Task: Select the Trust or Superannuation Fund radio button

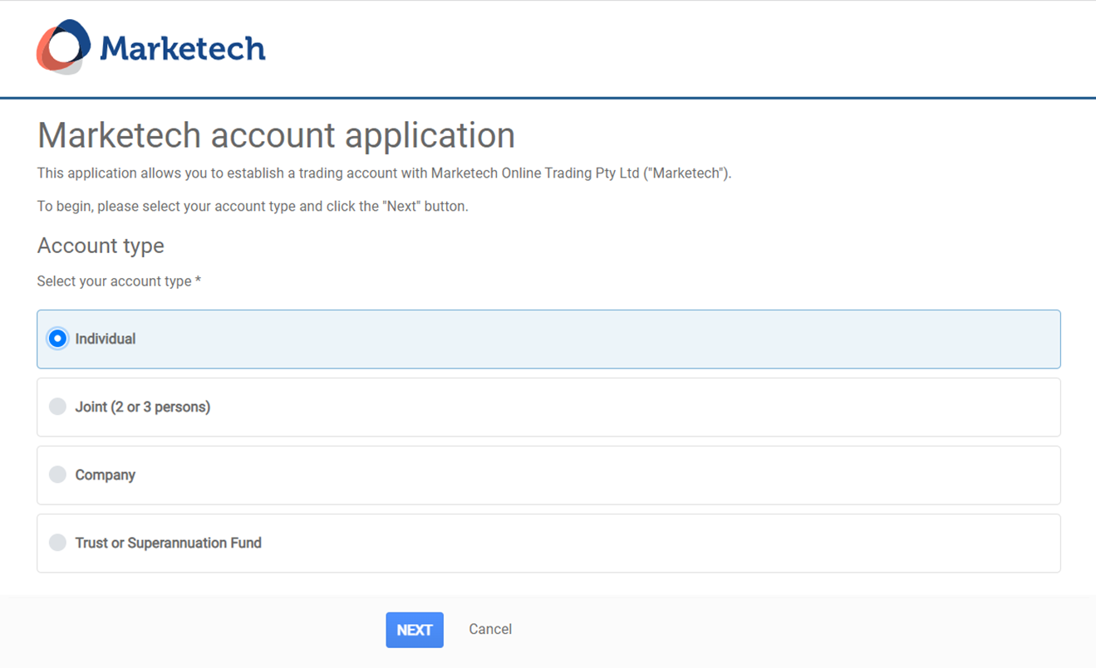Action: click(57, 543)
